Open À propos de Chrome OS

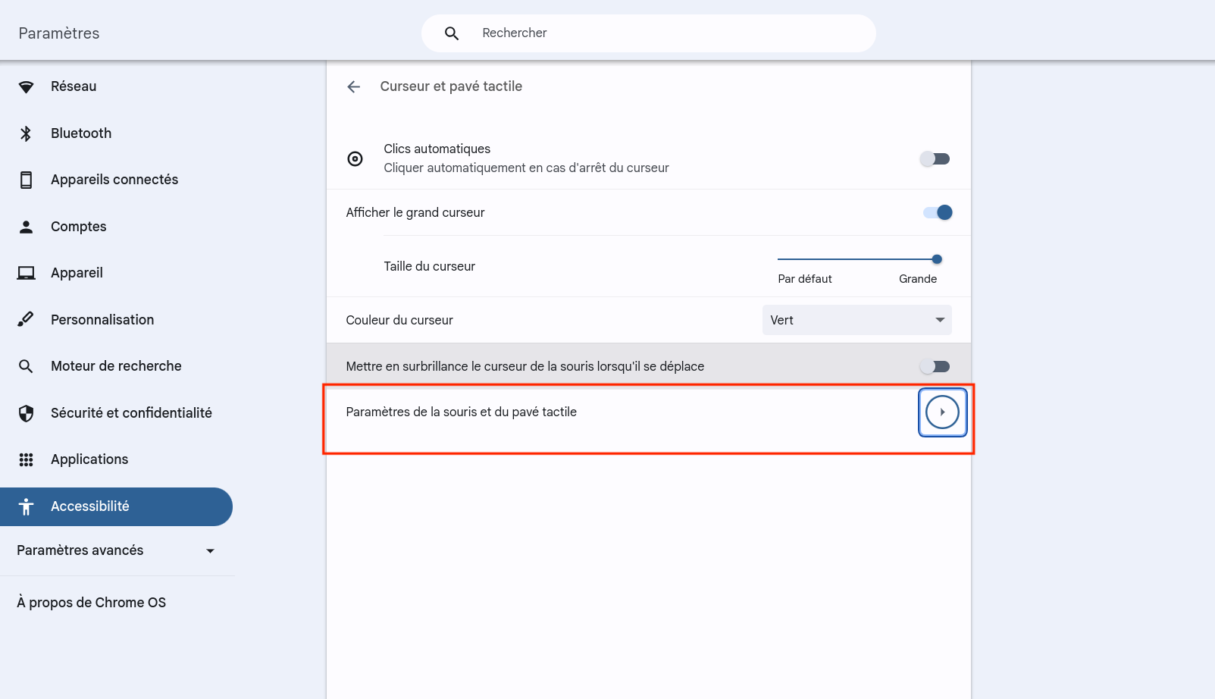(x=91, y=603)
